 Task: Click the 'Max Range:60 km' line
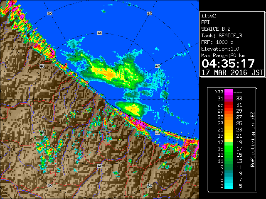(223, 56)
